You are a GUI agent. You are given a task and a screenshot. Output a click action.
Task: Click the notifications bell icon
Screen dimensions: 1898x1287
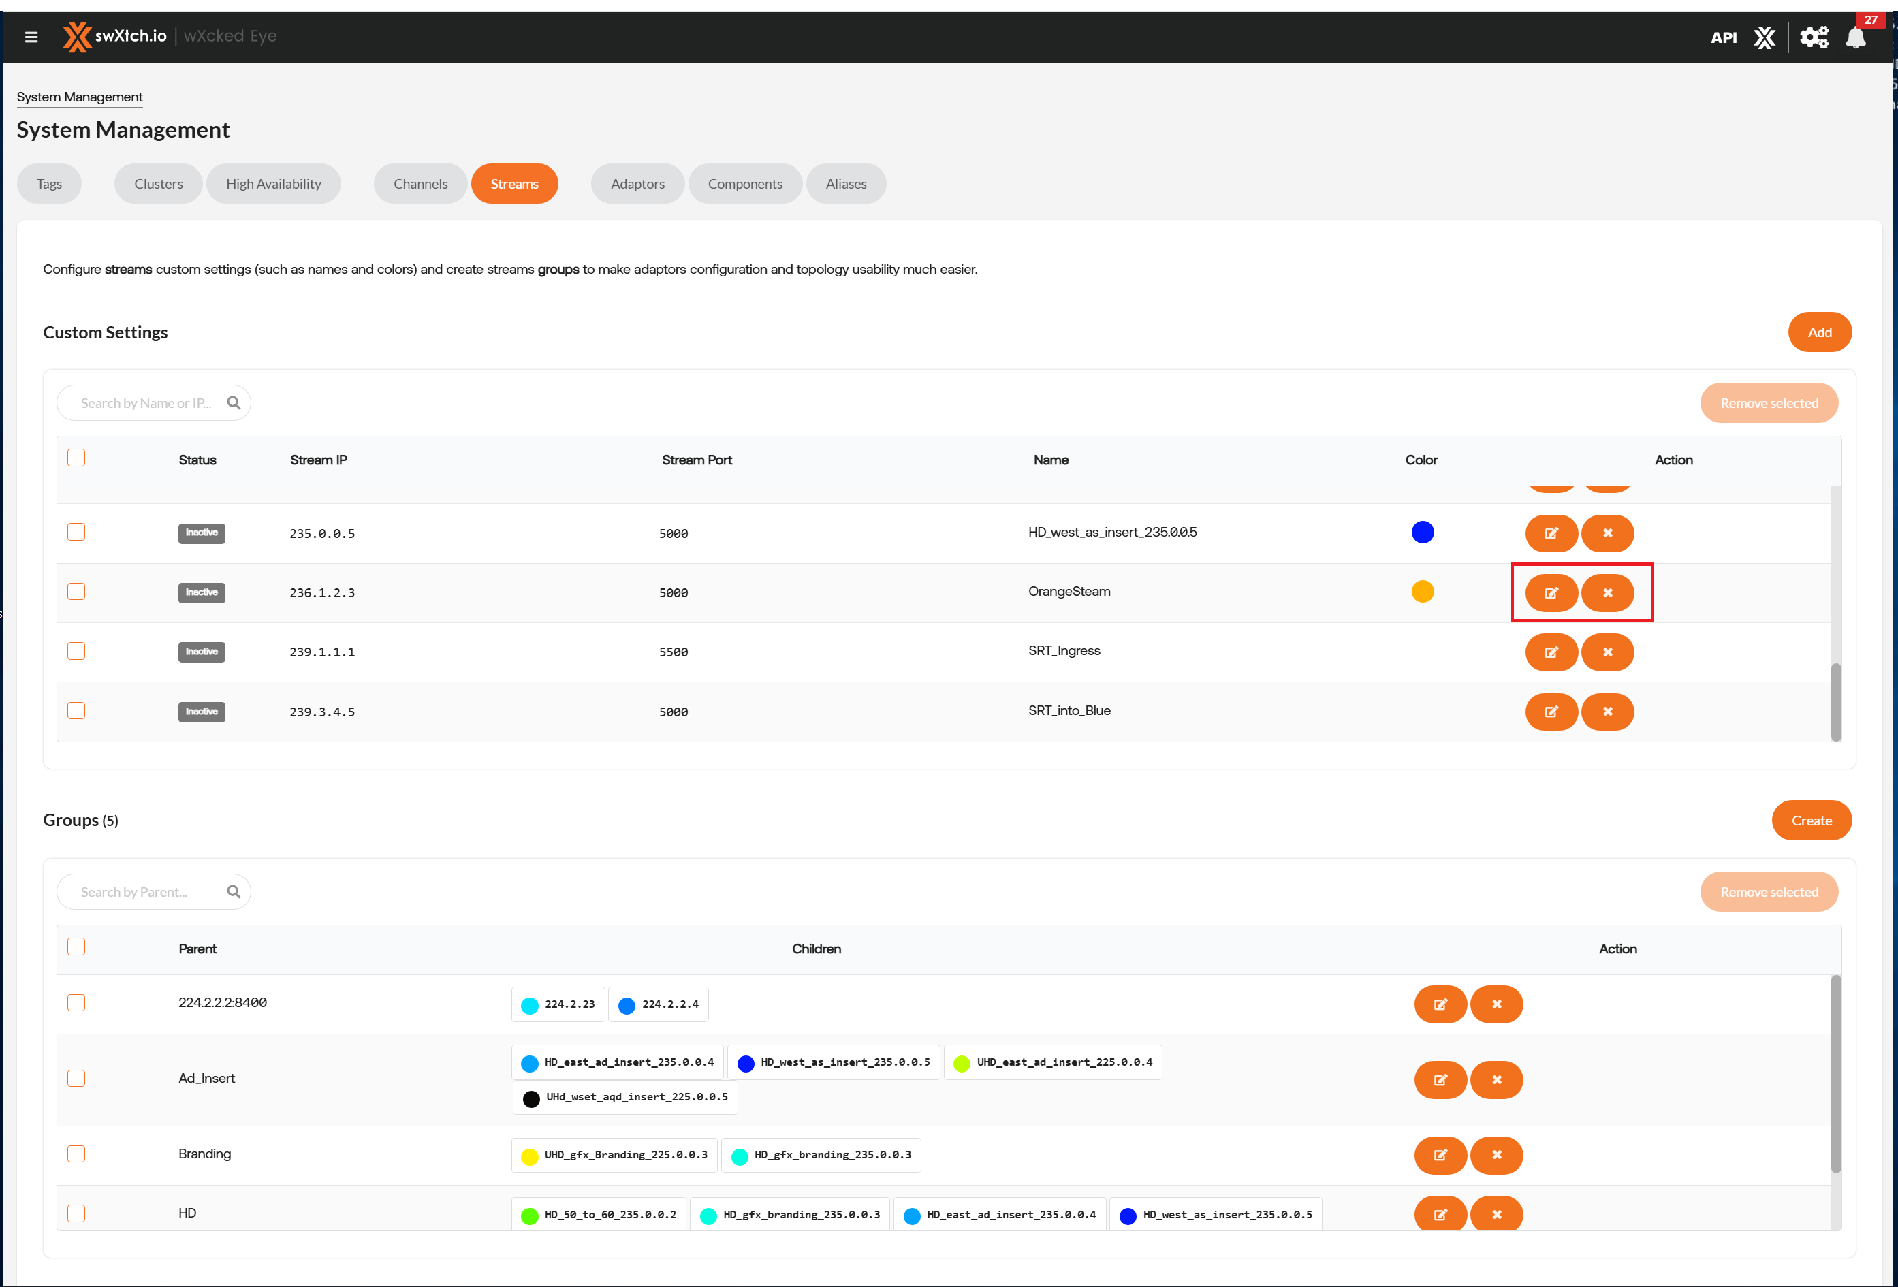[1854, 38]
